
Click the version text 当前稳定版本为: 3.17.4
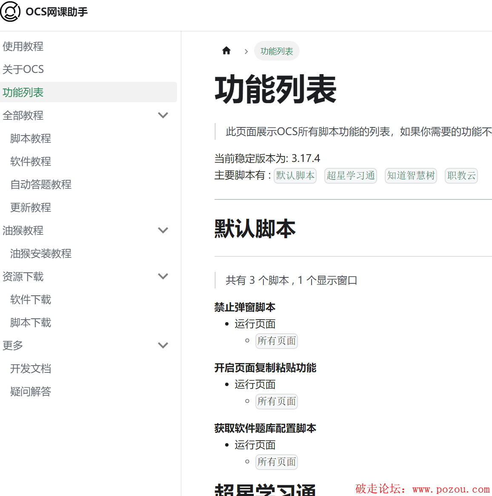click(267, 158)
